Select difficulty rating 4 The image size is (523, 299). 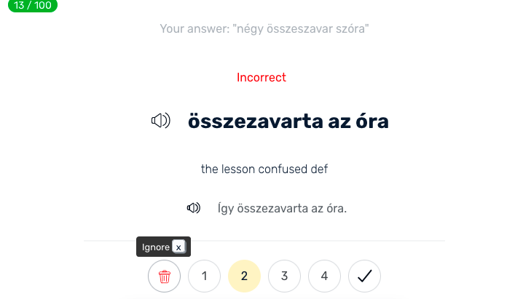point(324,276)
